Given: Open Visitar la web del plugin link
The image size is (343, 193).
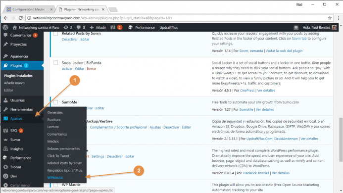Looking at the screenshot, I should [284, 51].
